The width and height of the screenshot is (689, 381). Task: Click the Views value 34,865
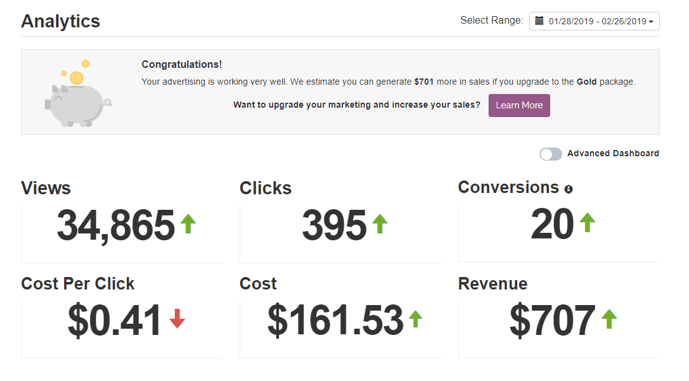pyautogui.click(x=116, y=225)
